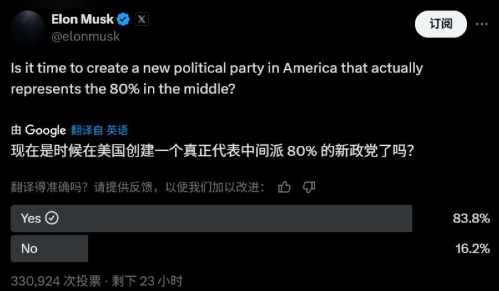This screenshot has width=499, height=291.
Task: Click the 订阅 subscribe button
Action: 441,24
